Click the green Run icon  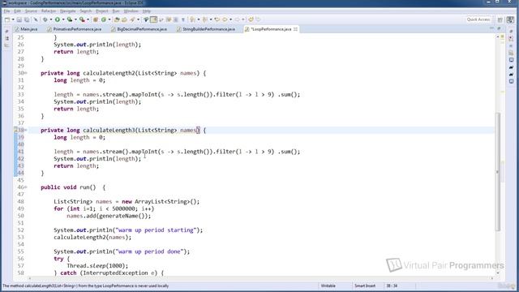58,19
